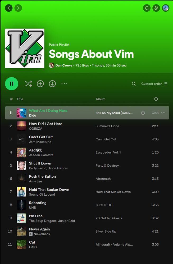
Task: Select the track Rebooting
Action: point(38,203)
